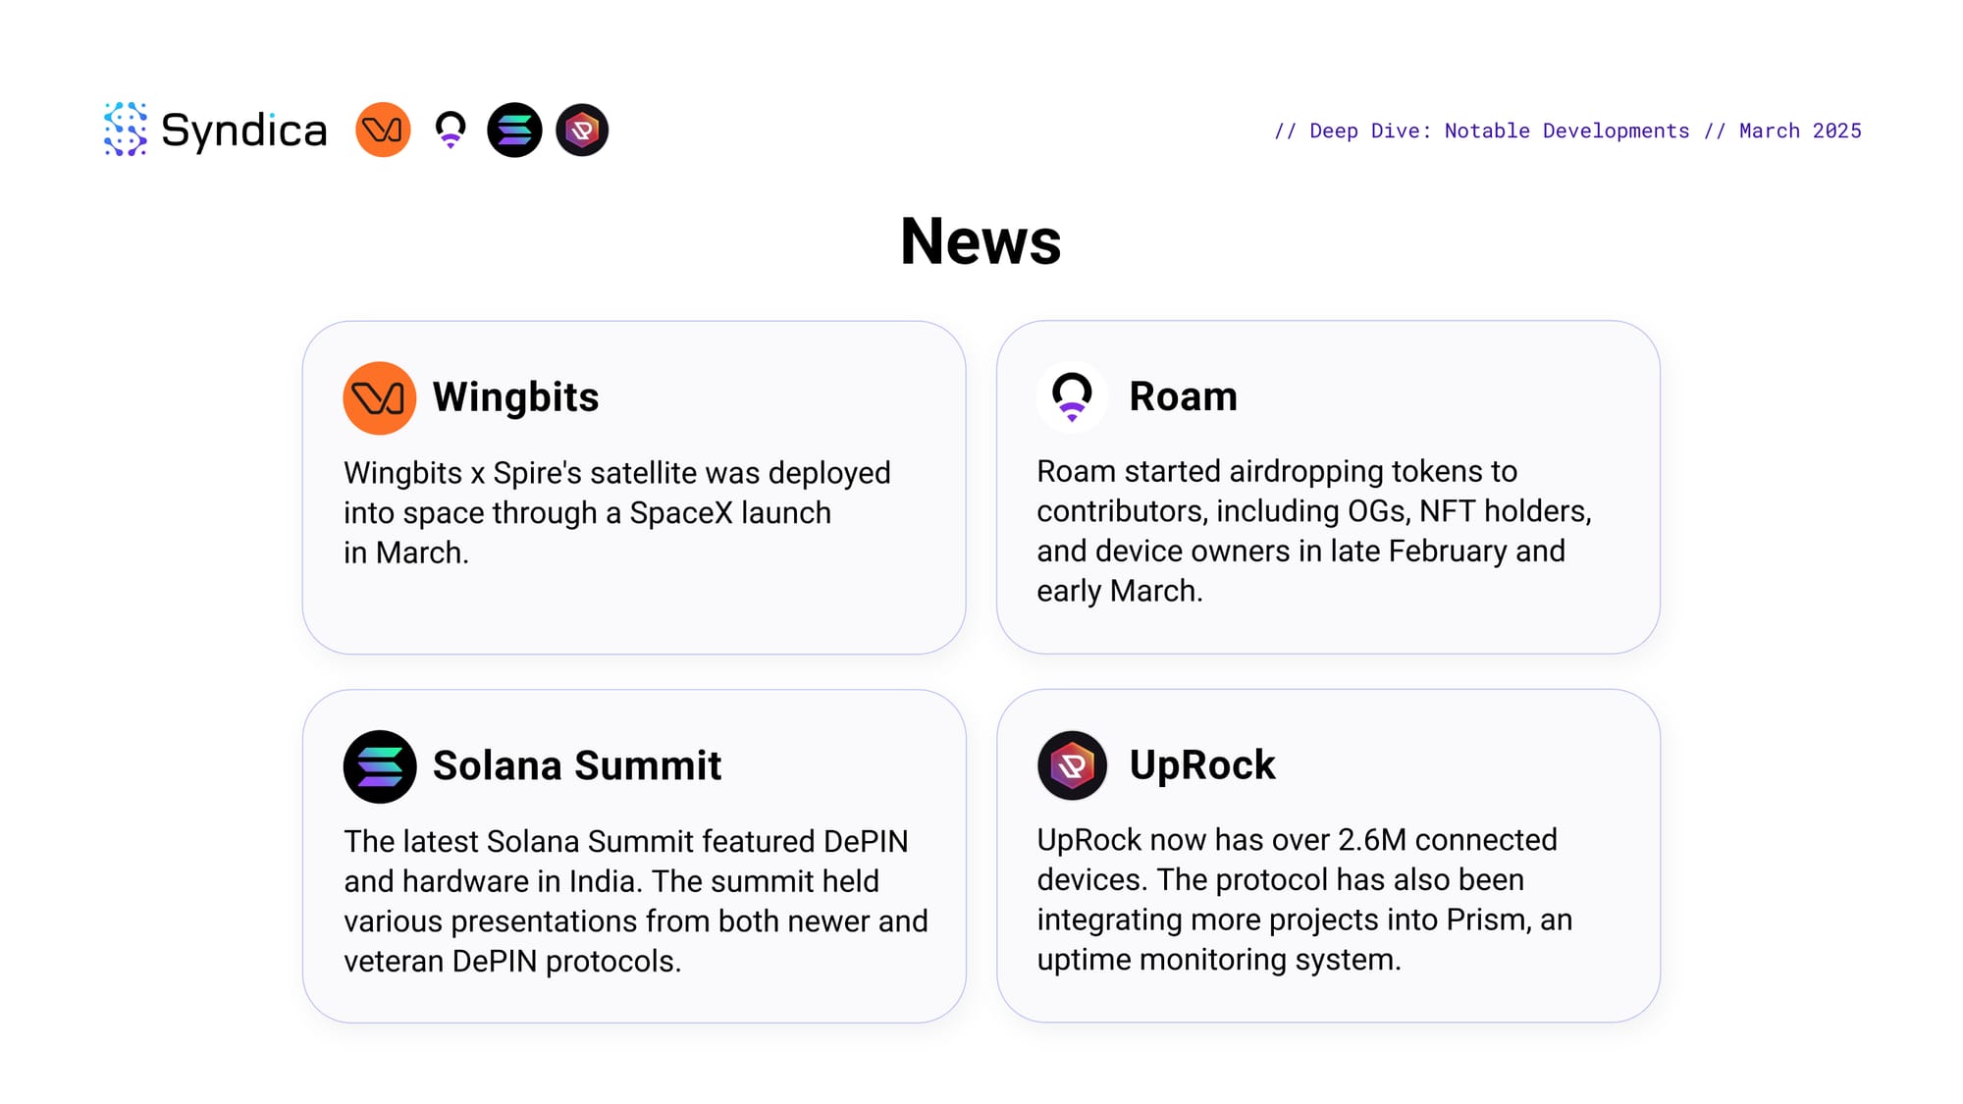
Task: Click the Solana Summit DePIN description text
Action: [635, 901]
